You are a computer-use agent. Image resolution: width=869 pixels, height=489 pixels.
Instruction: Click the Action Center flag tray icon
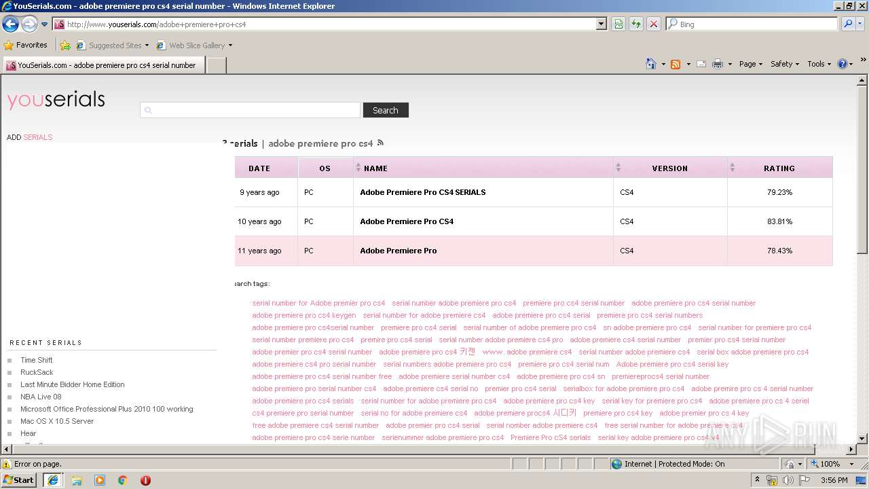tap(804, 480)
